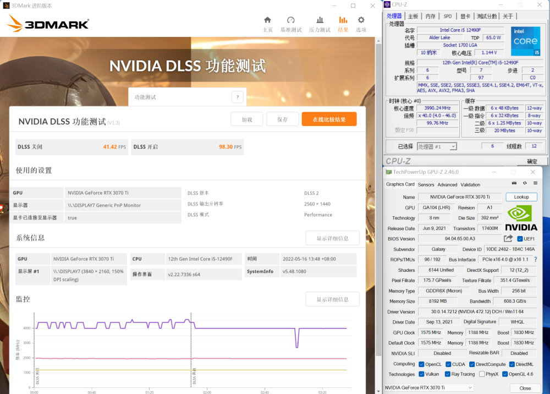Toggle DirectML checkbox
Image resolution: width=550 pixels, height=394 pixels.
[512, 364]
